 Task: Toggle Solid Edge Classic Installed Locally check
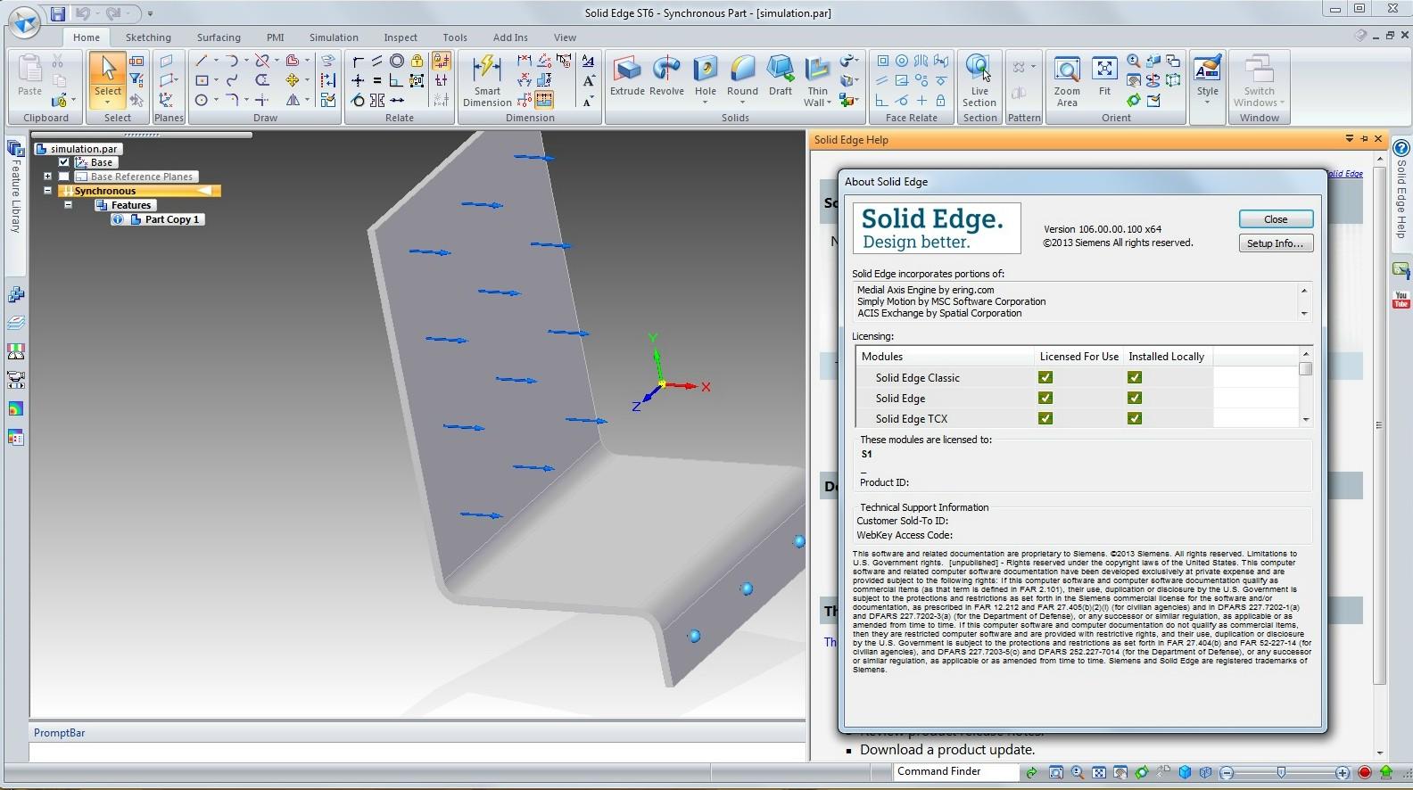coord(1135,377)
